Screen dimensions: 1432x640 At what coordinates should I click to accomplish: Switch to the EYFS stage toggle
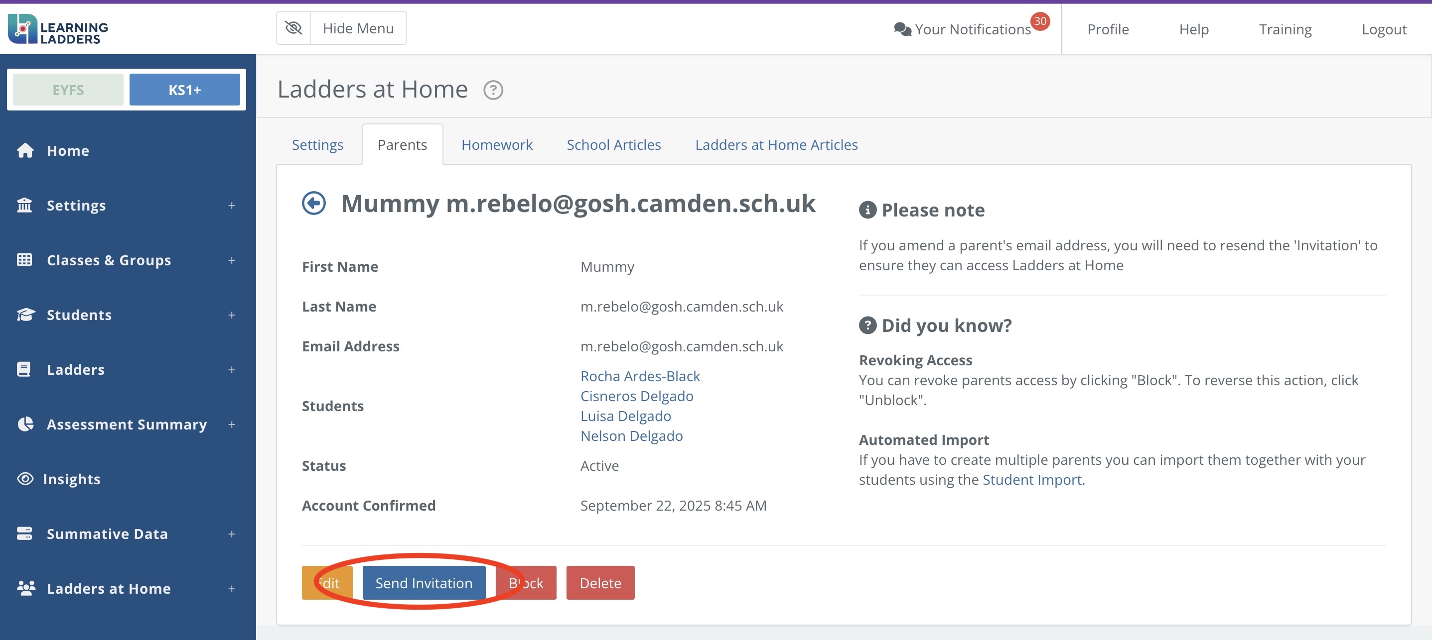[68, 90]
